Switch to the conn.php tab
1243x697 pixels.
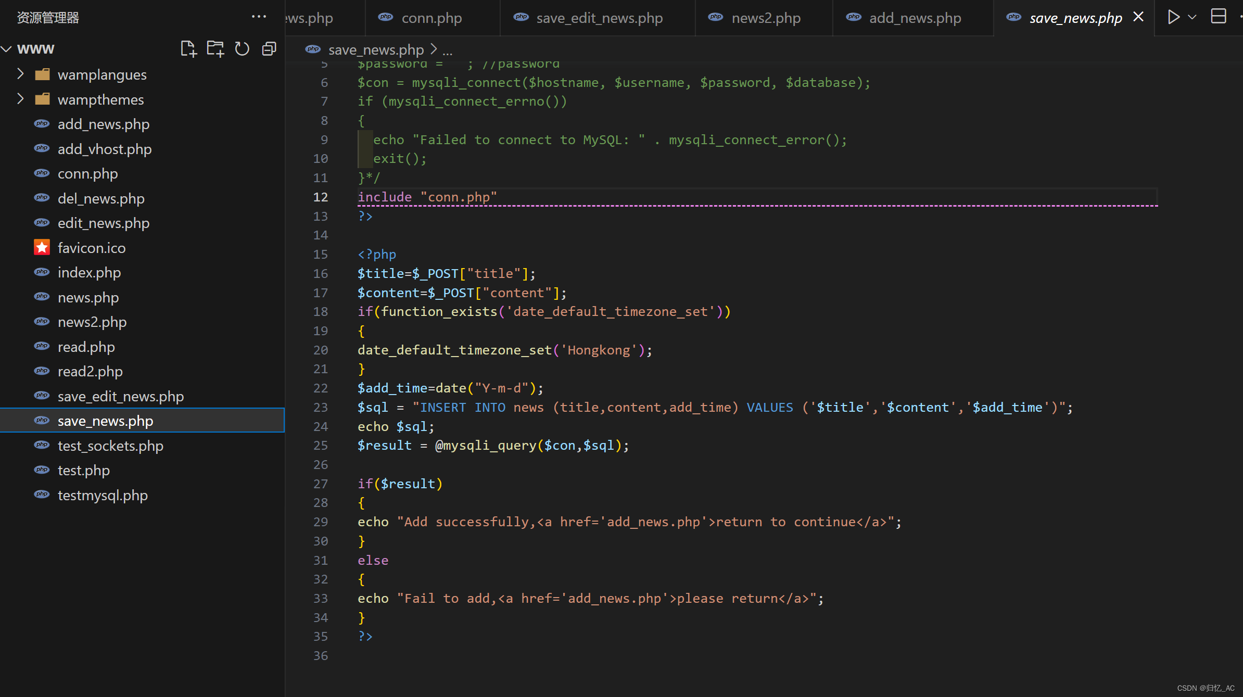pyautogui.click(x=431, y=18)
